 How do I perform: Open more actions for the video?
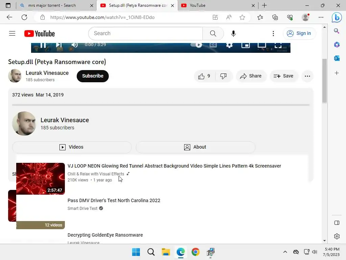click(x=307, y=76)
